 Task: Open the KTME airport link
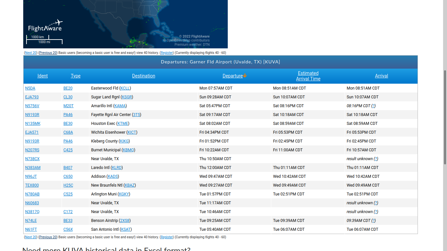[123, 124]
